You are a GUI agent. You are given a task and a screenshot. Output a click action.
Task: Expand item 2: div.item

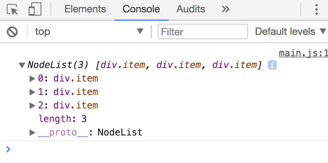pos(32,105)
